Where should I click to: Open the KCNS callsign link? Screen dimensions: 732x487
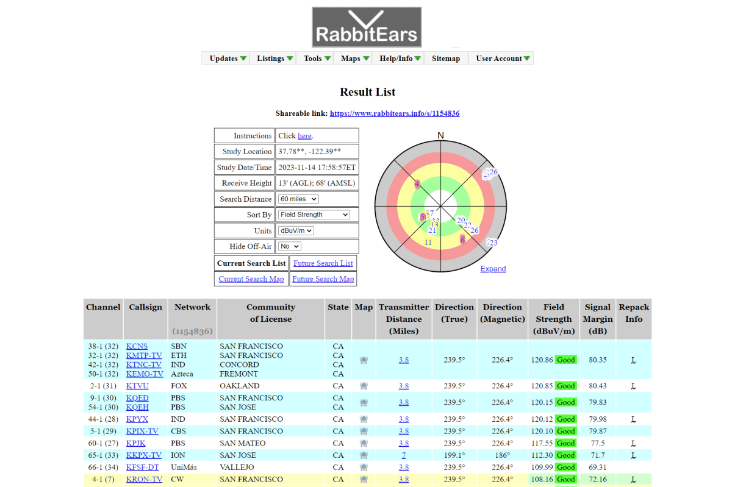click(x=137, y=346)
